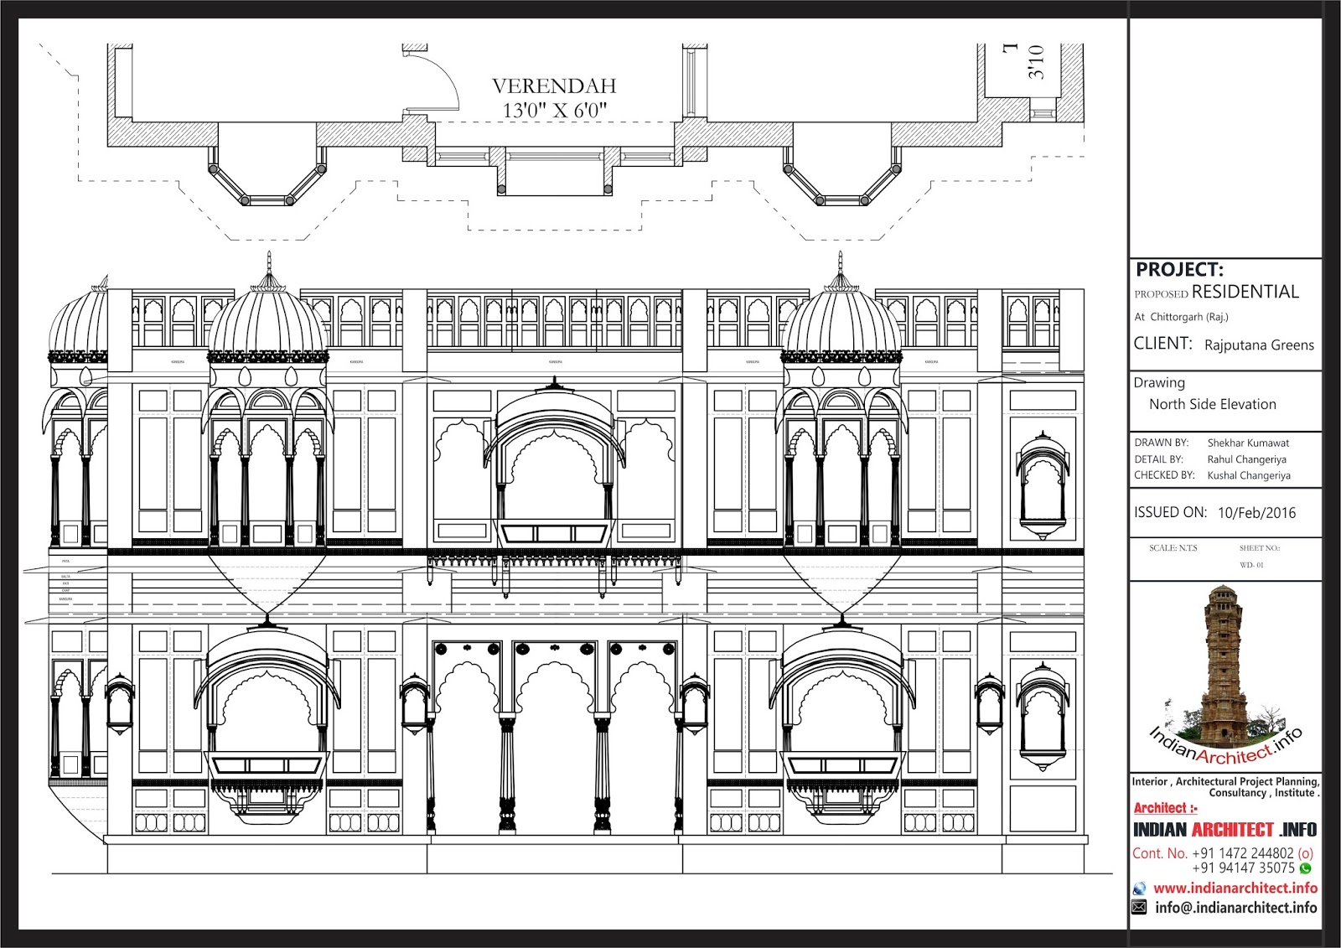Click the Interior, Architectural Project Planning line
This screenshot has height=948, width=1341.
click(1225, 781)
